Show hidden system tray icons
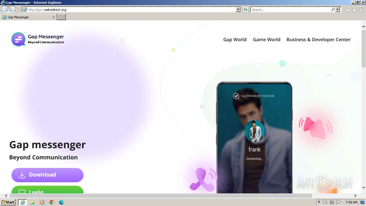The width and height of the screenshot is (366, 206). 319,202
